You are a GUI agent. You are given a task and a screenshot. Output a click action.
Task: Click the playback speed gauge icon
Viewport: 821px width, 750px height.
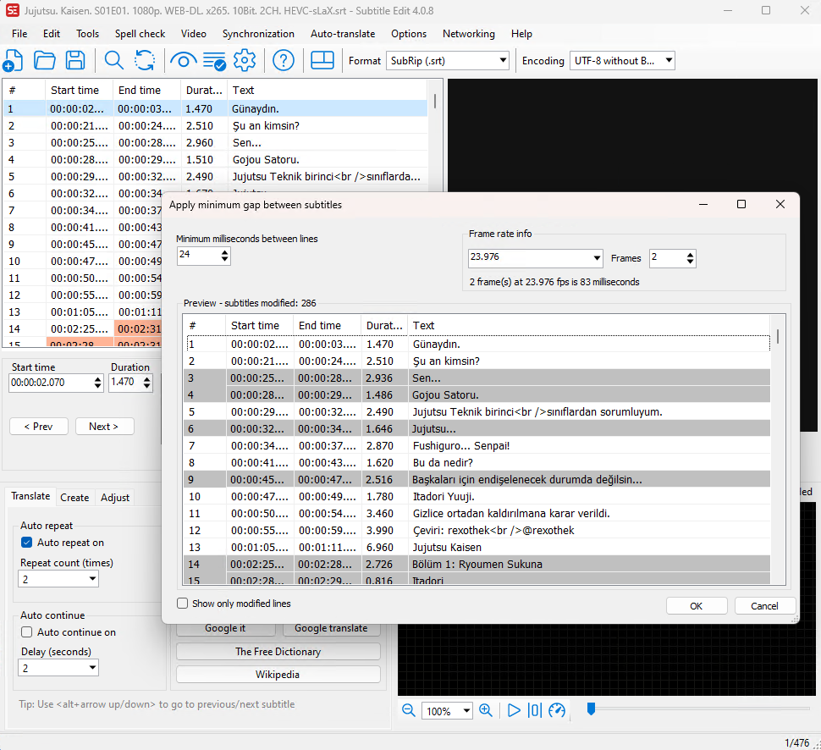coord(557,711)
